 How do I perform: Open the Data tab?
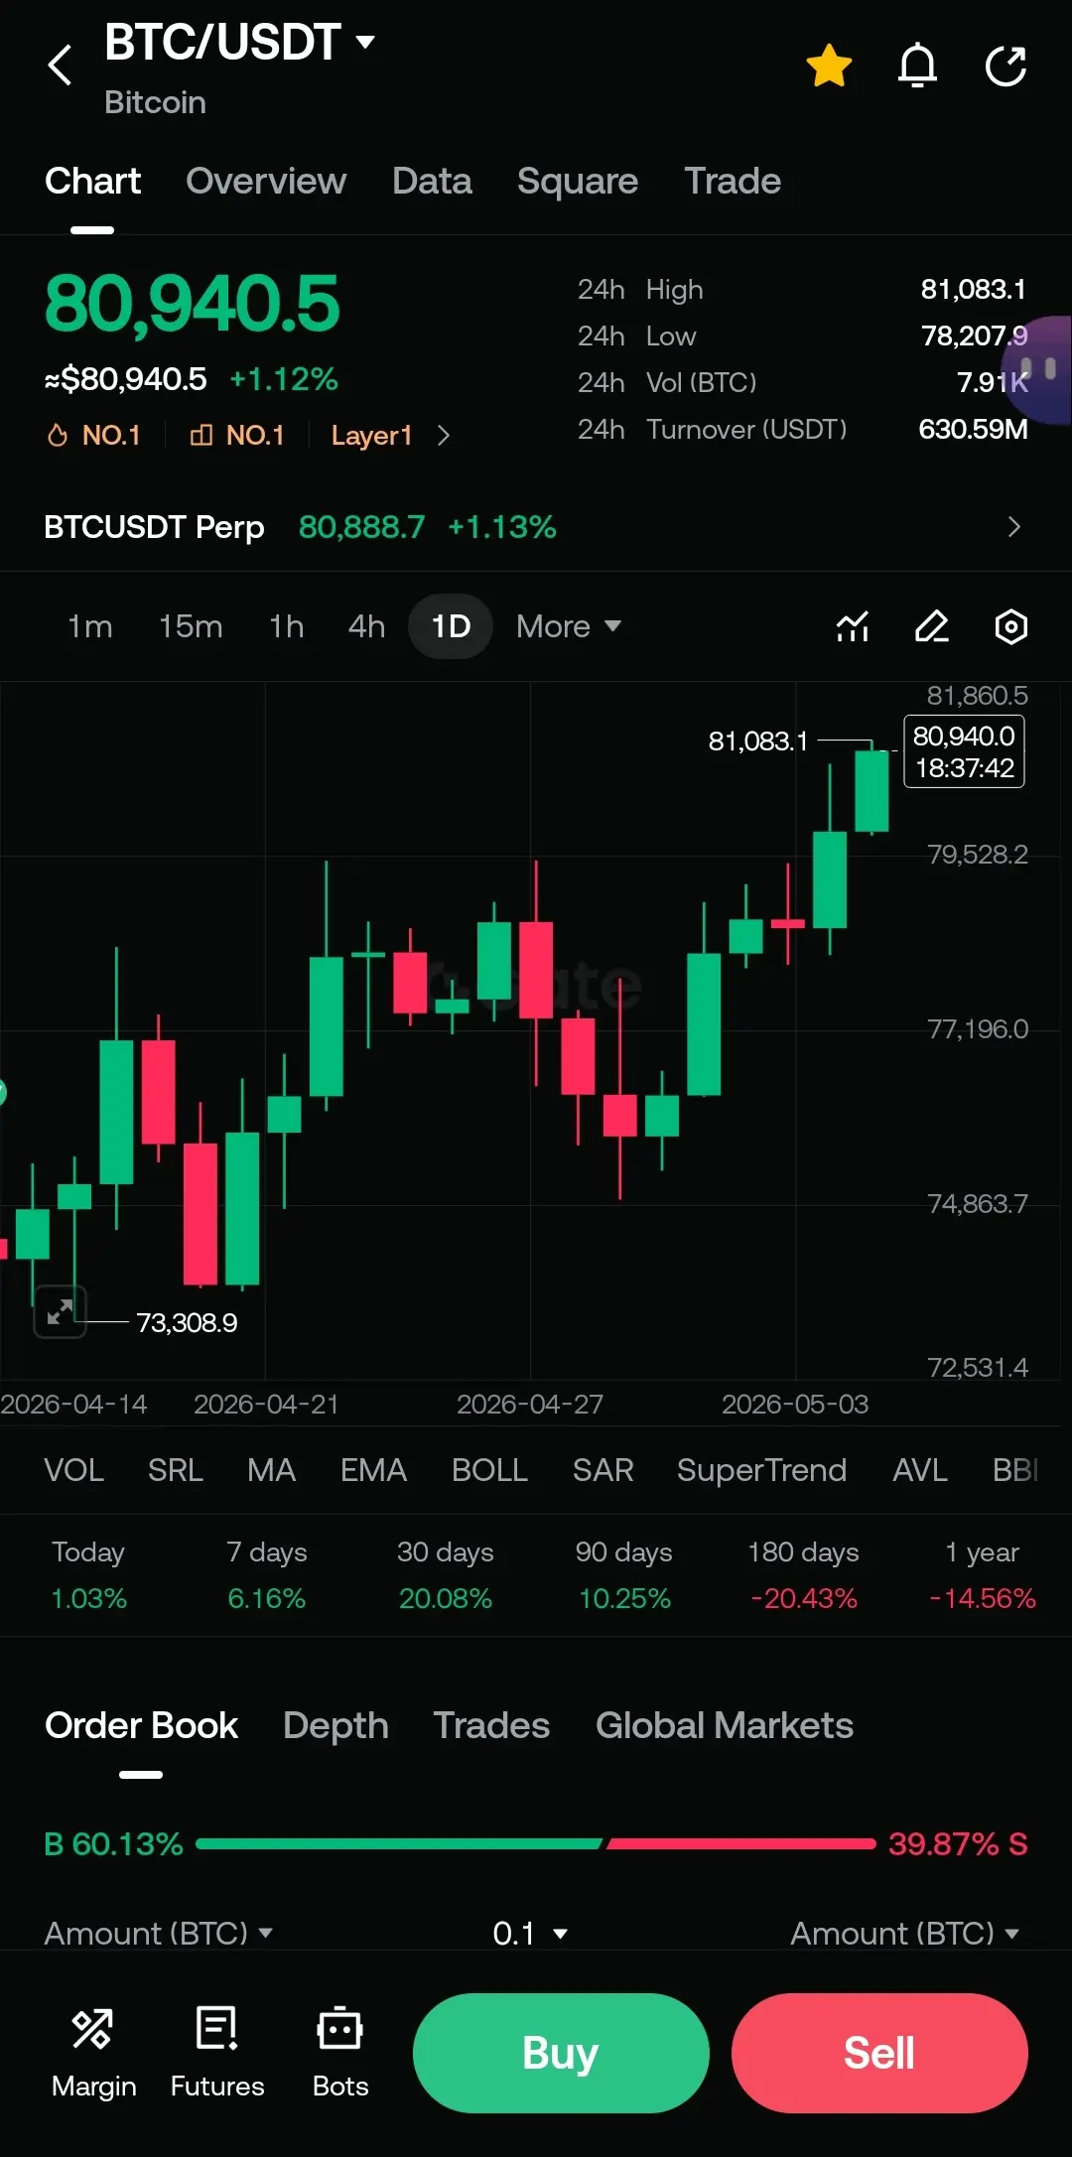[x=432, y=182]
